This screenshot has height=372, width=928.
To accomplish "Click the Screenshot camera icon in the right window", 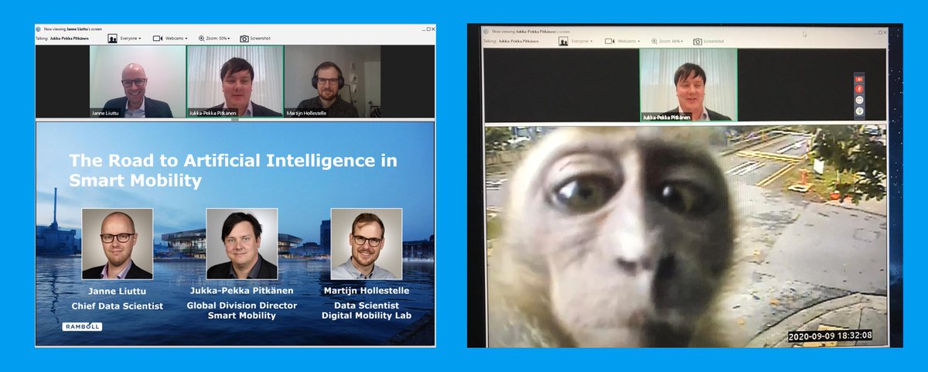I will [x=698, y=42].
